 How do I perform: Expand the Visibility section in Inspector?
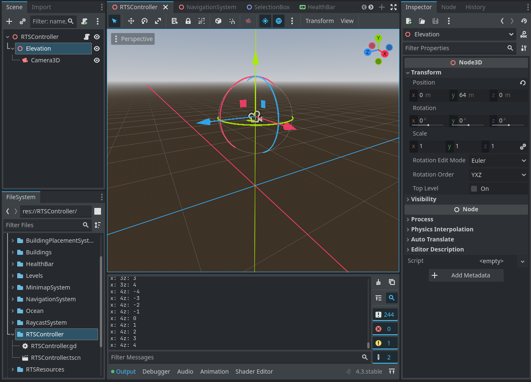click(424, 199)
